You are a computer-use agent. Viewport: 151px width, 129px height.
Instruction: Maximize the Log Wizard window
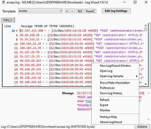tap(135, 2)
